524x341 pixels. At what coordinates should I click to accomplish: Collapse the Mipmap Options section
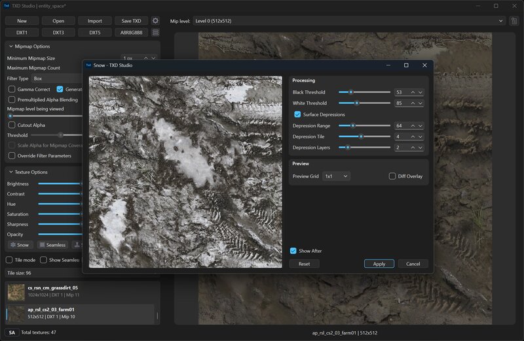10,46
